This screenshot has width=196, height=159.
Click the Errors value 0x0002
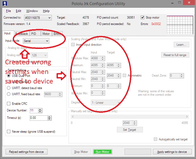[x=156, y=24]
